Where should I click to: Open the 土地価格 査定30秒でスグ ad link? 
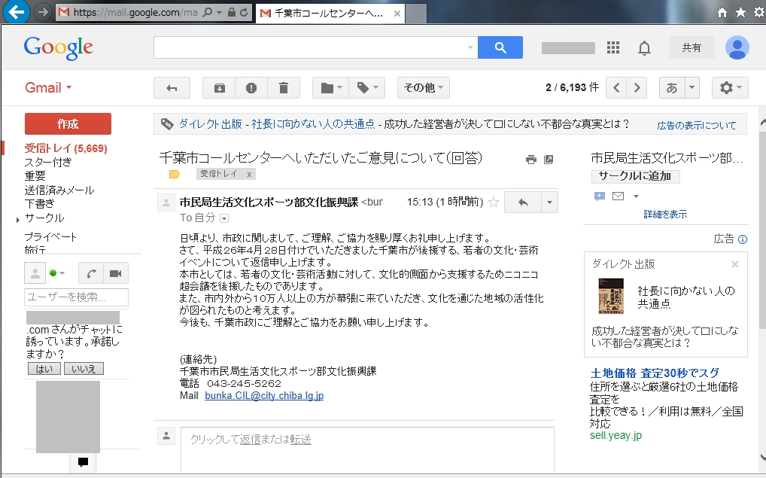pos(655,373)
